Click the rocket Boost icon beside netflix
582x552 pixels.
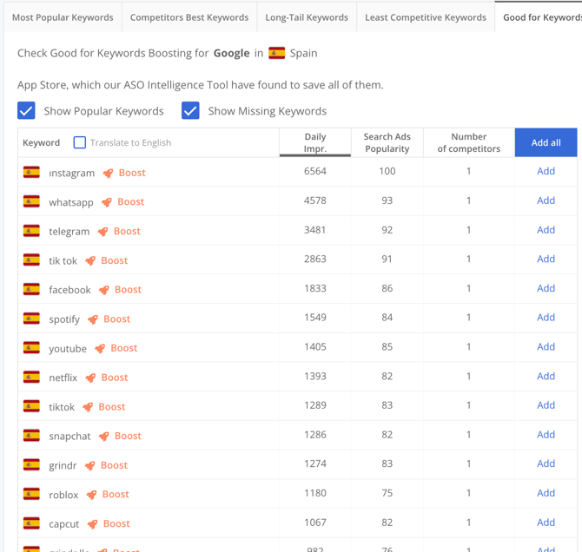[90, 378]
